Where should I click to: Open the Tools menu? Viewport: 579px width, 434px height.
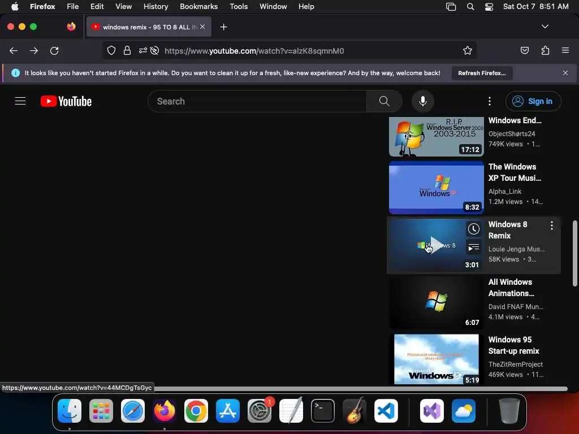coord(239,6)
